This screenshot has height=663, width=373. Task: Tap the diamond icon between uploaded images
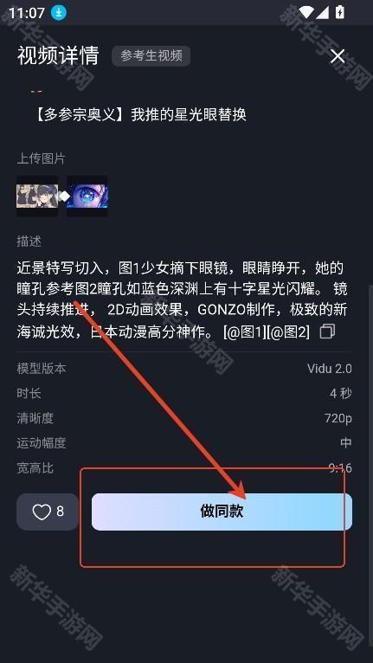[x=64, y=196]
